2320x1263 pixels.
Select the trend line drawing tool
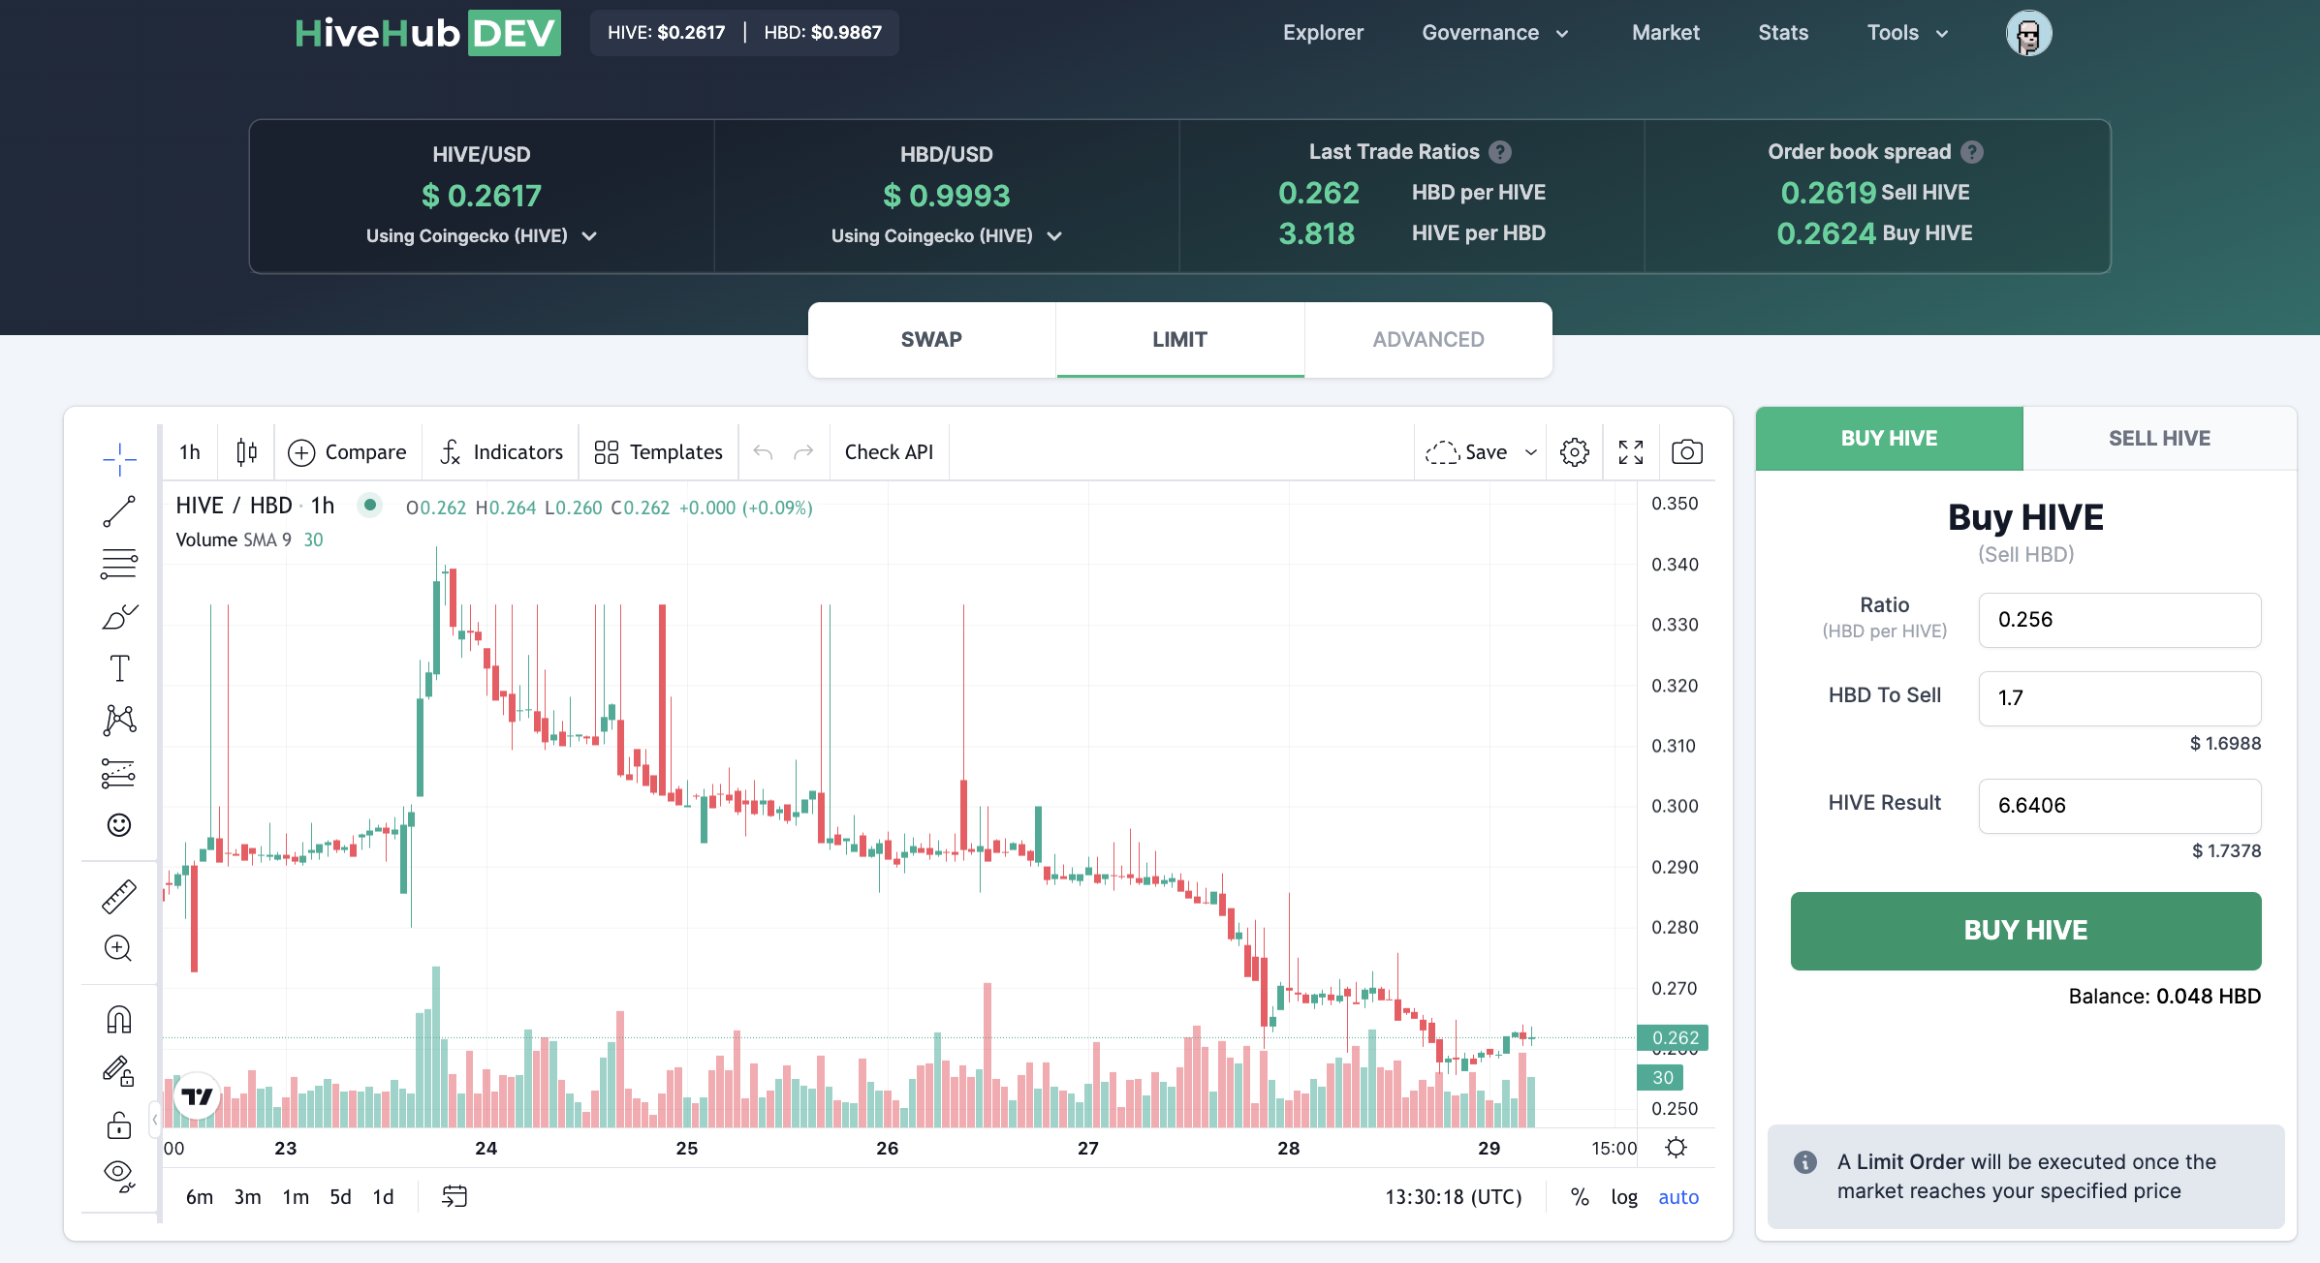119,511
